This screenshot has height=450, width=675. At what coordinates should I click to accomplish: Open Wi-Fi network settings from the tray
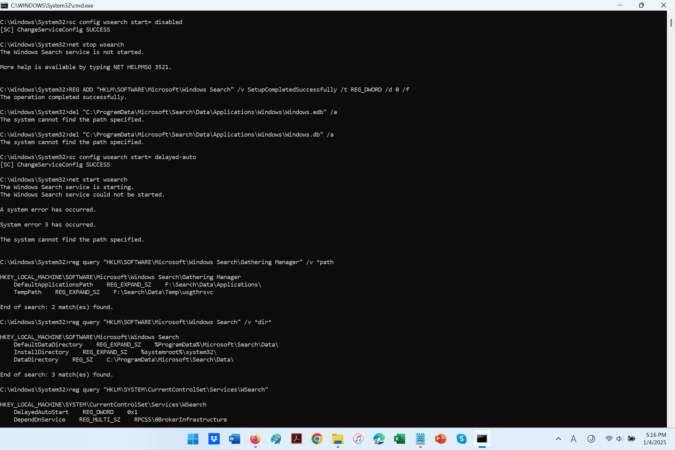click(609, 439)
